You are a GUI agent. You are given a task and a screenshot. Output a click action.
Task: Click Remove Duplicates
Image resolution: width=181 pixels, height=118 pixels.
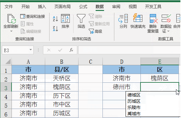click(x=153, y=23)
